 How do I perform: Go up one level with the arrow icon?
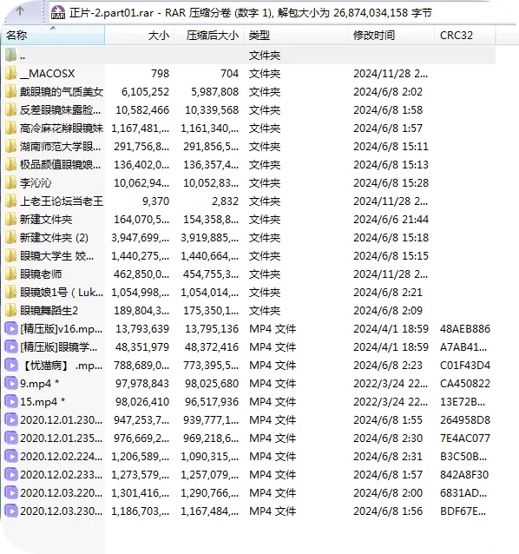pos(20,11)
